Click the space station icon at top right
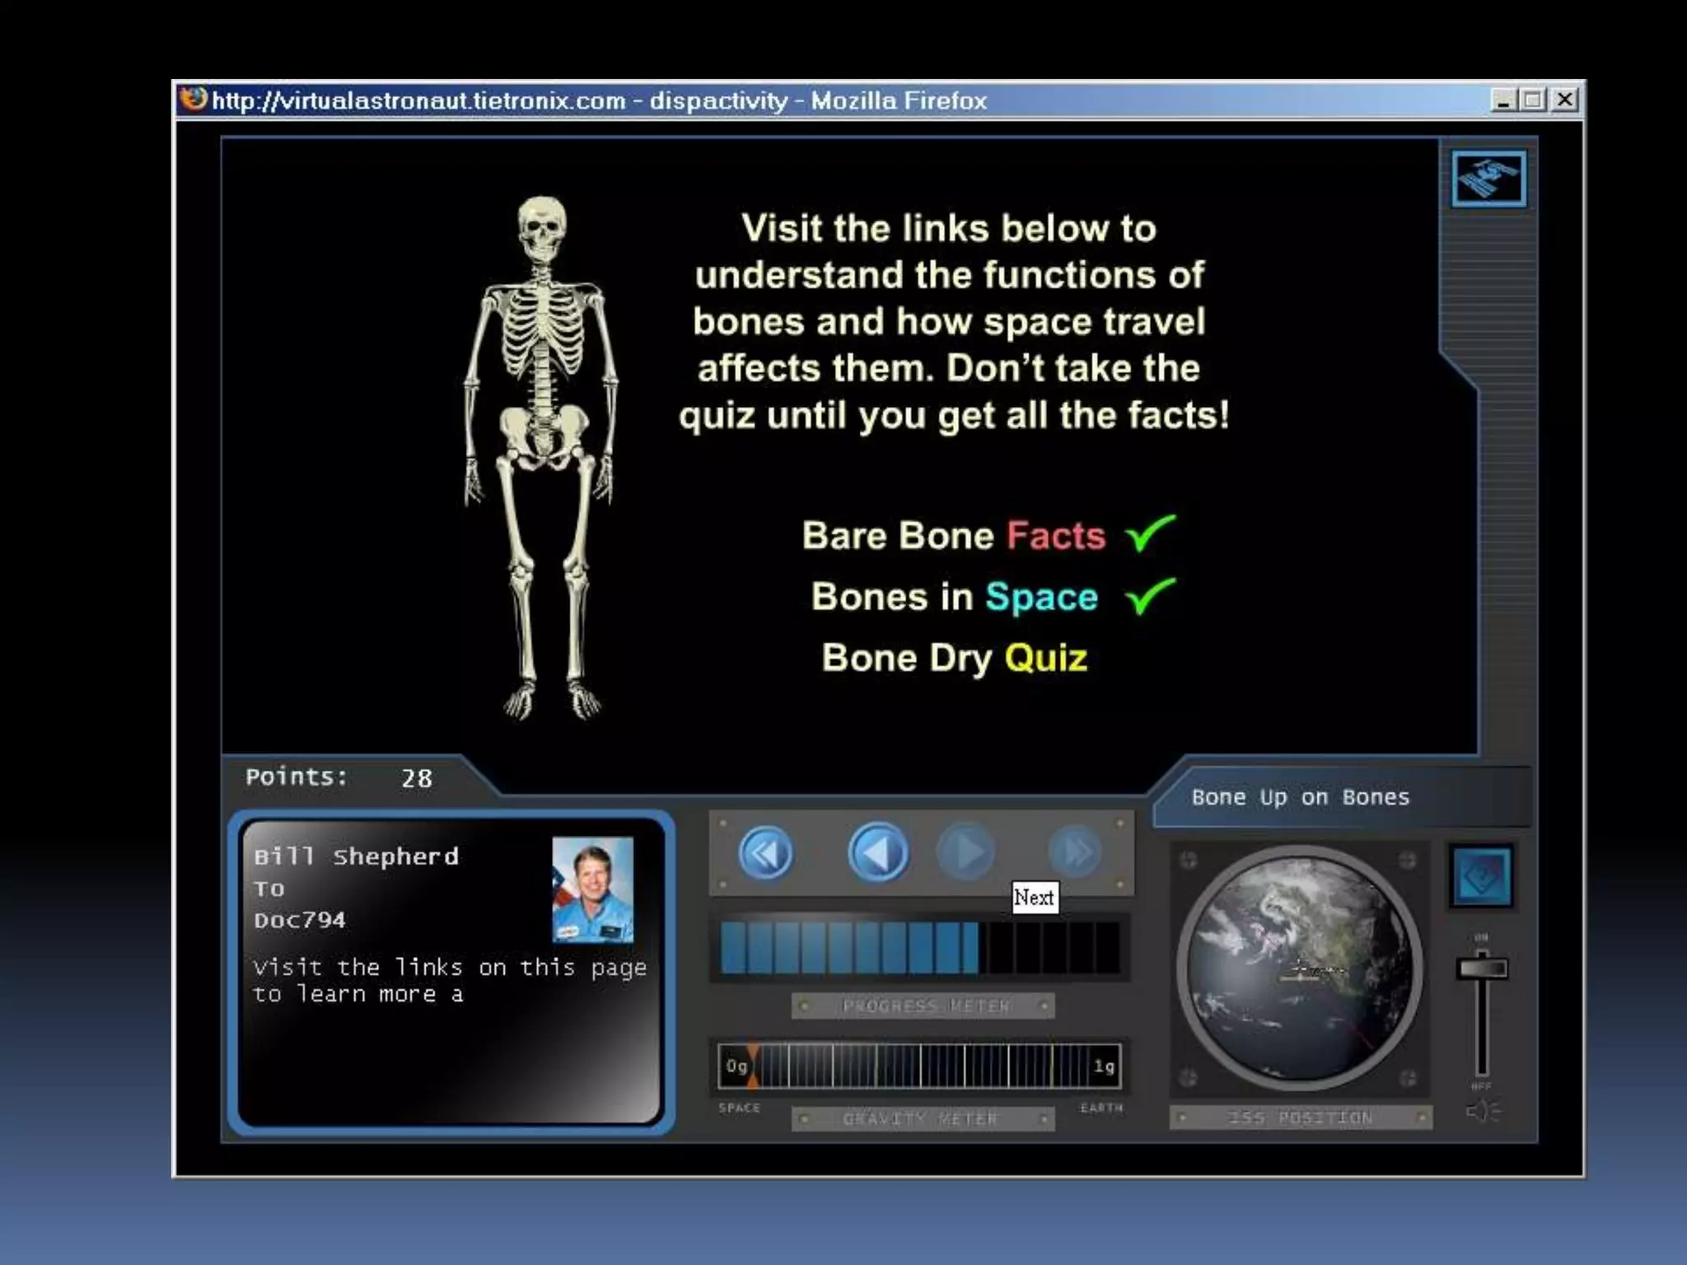The height and width of the screenshot is (1265, 1687). [1488, 179]
